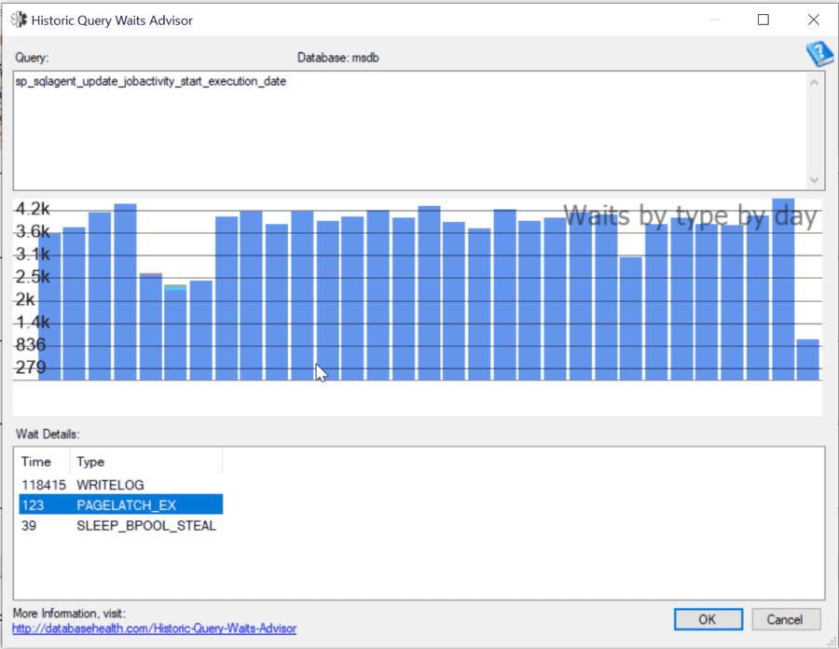This screenshot has width=839, height=649.
Task: Click the Historic Query Waits Advisor title bar icon
Action: pyautogui.click(x=20, y=19)
